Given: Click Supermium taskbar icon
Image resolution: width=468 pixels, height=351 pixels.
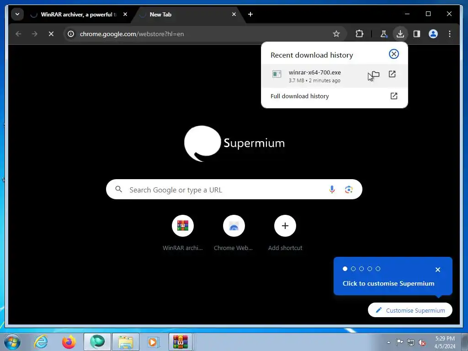Looking at the screenshot, I should (x=97, y=342).
